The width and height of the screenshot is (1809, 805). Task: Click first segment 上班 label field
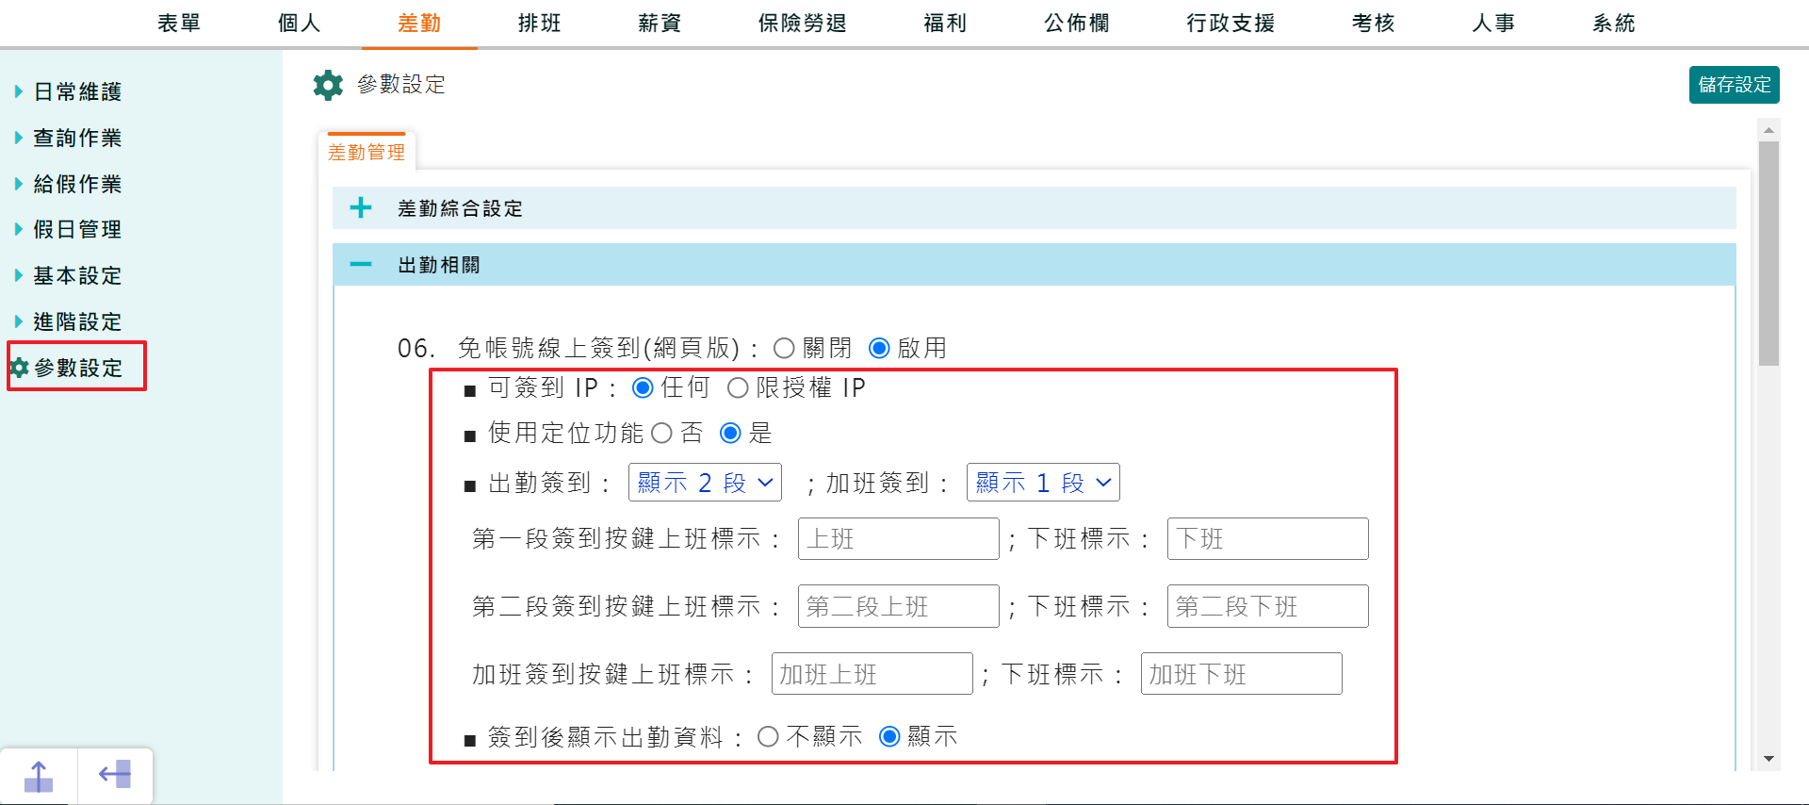(899, 539)
